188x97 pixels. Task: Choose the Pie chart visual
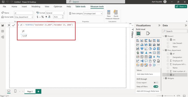pos(150,49)
